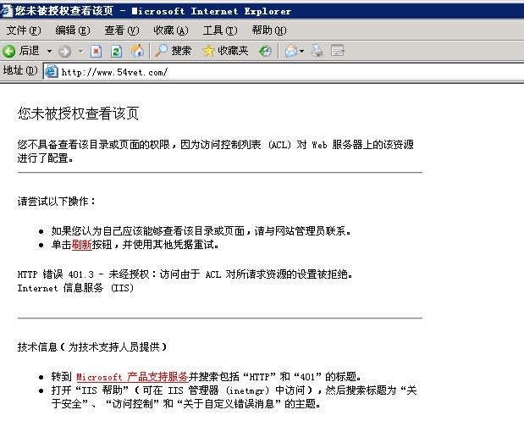The width and height of the screenshot is (524, 443).
Task: Click the page icon in the address bar
Action: click(x=52, y=71)
